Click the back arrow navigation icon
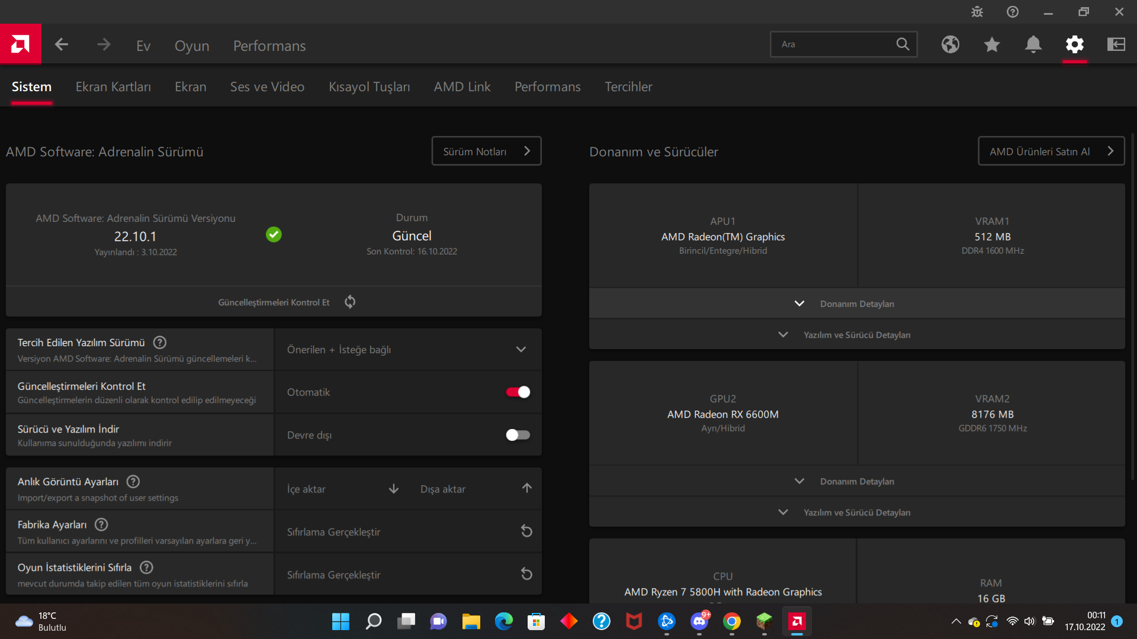Image resolution: width=1137 pixels, height=639 pixels. coord(62,45)
